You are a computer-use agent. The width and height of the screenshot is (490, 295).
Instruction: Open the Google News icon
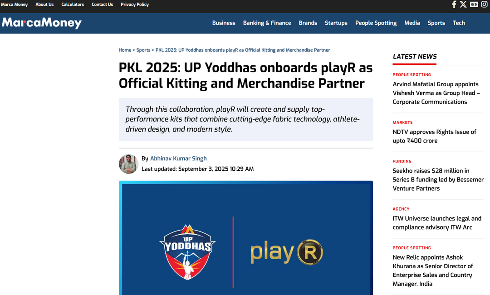point(474,5)
